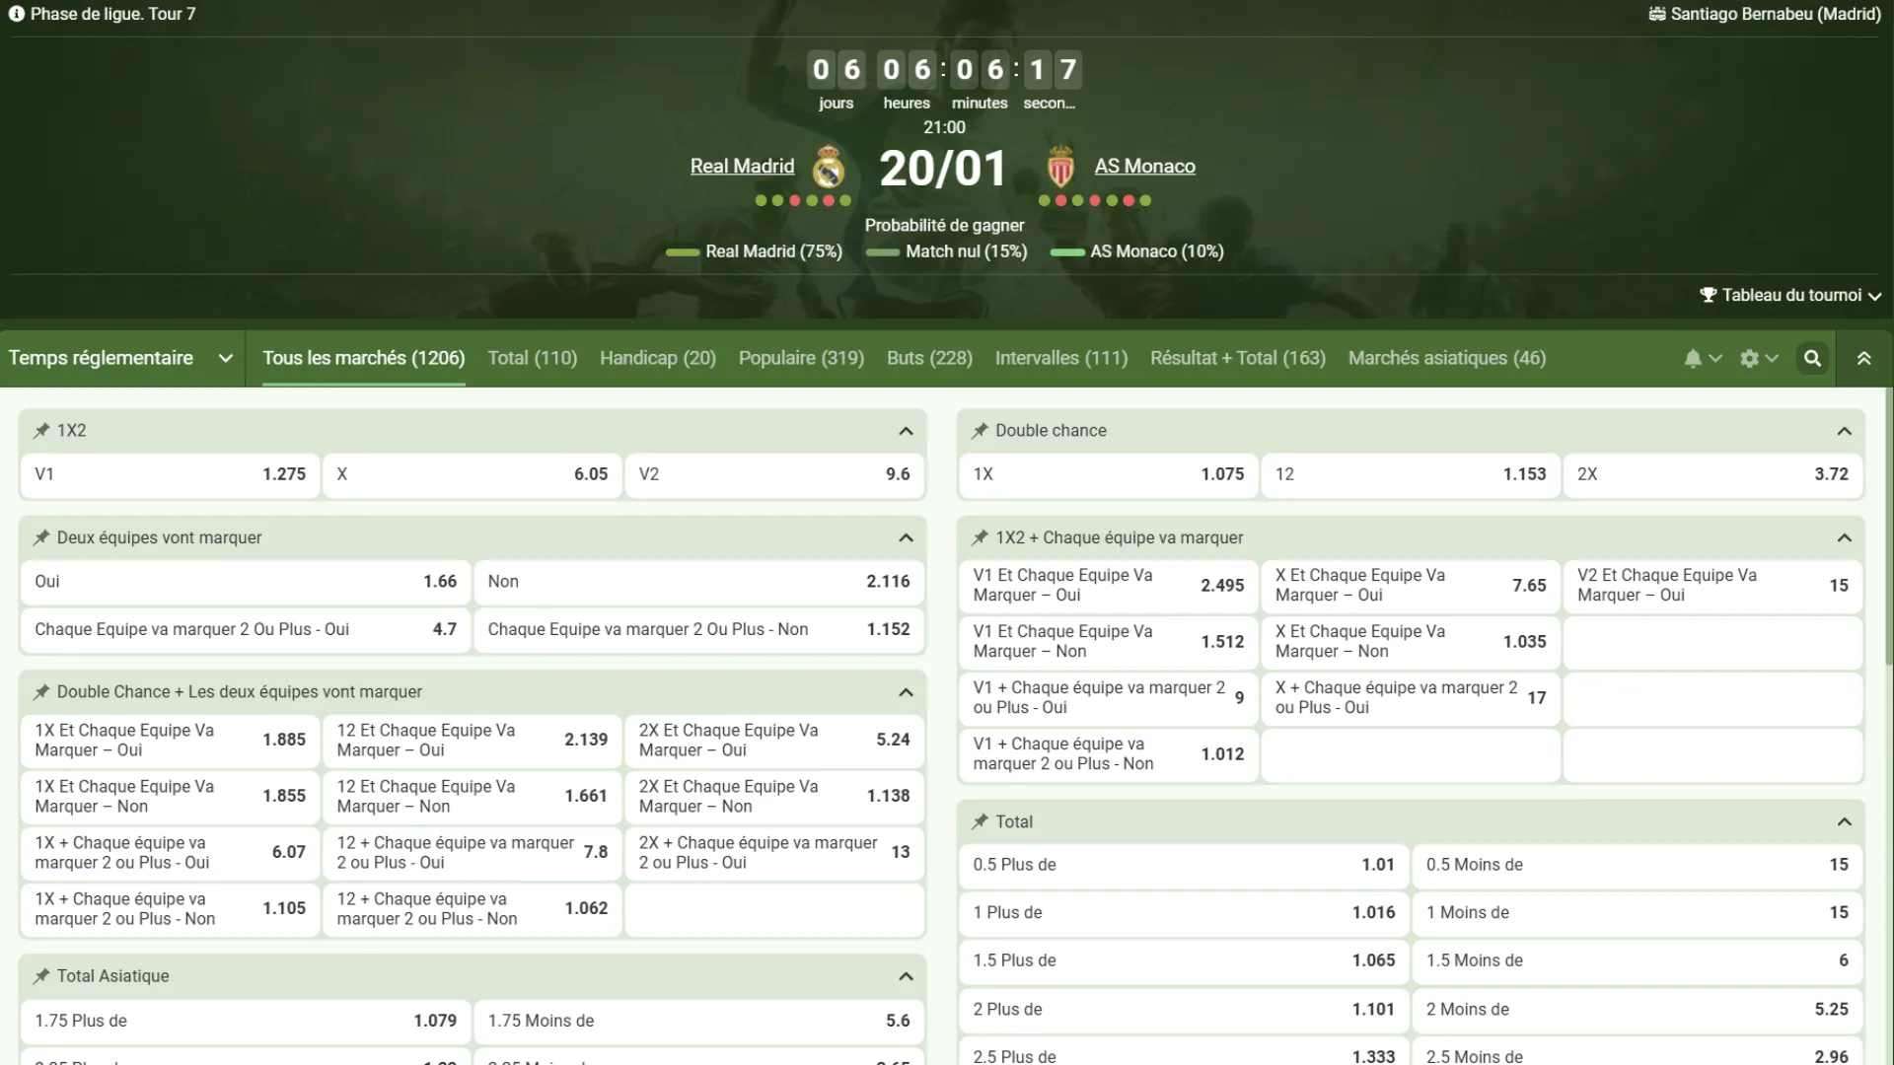The image size is (1894, 1065).
Task: Click the search magnifier icon
Action: (1812, 359)
